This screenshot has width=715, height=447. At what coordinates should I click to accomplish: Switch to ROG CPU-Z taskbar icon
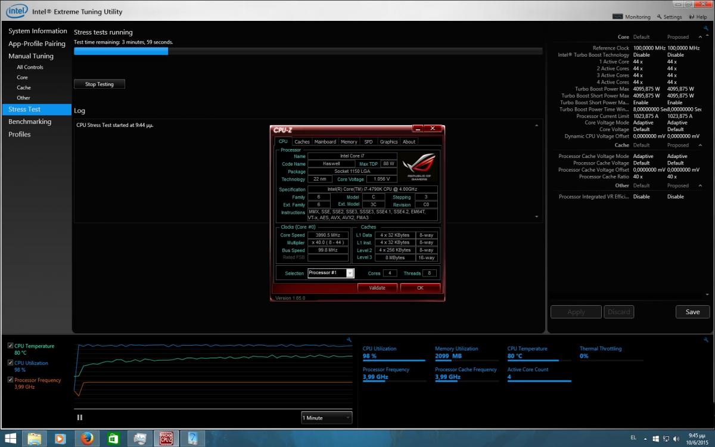[166, 438]
